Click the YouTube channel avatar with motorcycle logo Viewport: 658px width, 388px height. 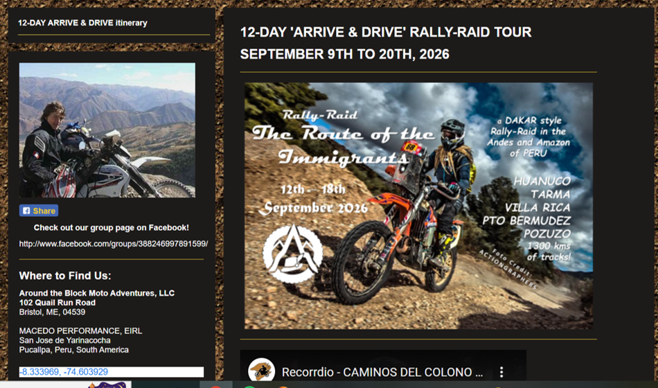[261, 371]
